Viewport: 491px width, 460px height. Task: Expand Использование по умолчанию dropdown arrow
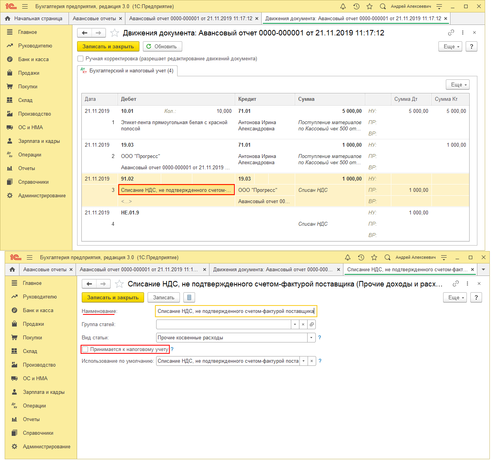304,361
